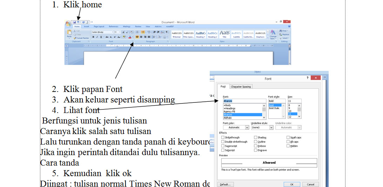Viewport: 383px width, 187px height.
Task: Toggle Italic formatting in ribbon
Action: point(97,37)
